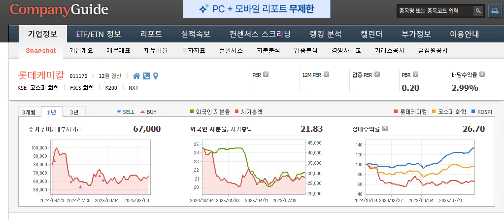Click the stock code 011170
The width and height of the screenshot is (504, 220).
tap(78, 76)
